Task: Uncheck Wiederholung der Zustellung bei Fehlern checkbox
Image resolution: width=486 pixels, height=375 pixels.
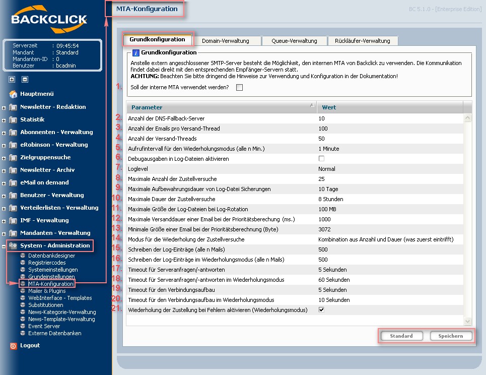Action: tap(321, 309)
